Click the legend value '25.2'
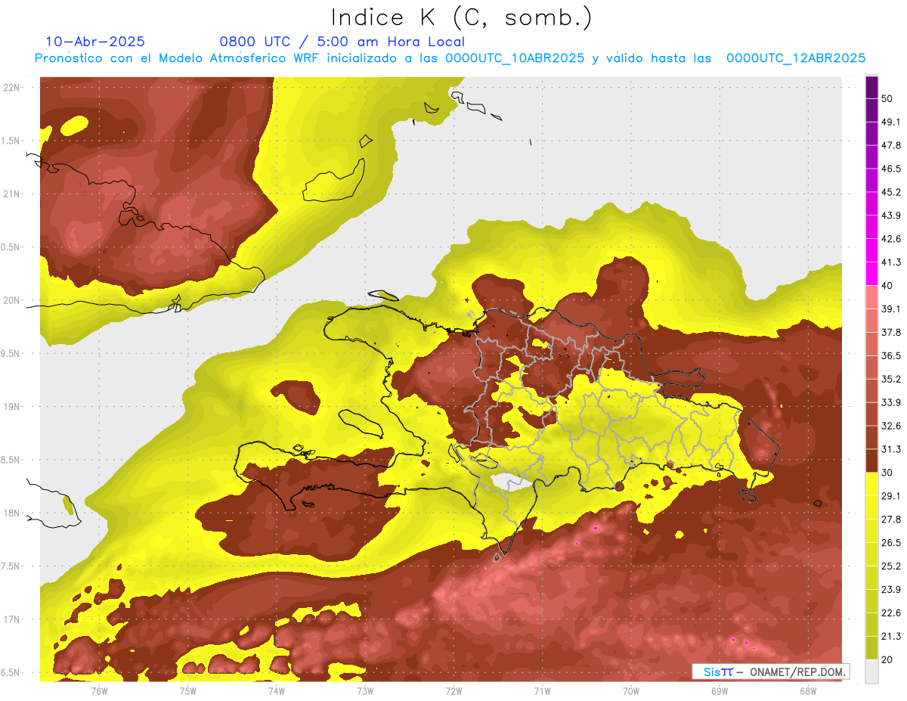Screen dimensions: 907x701 click(x=891, y=566)
